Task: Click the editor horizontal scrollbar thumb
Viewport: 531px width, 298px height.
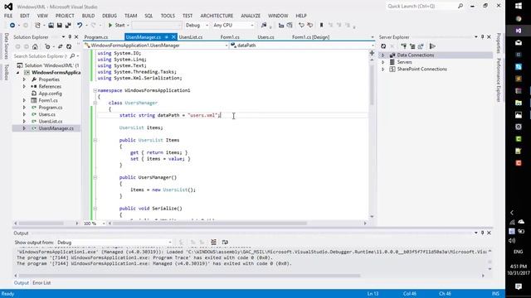Action: click(x=210, y=223)
